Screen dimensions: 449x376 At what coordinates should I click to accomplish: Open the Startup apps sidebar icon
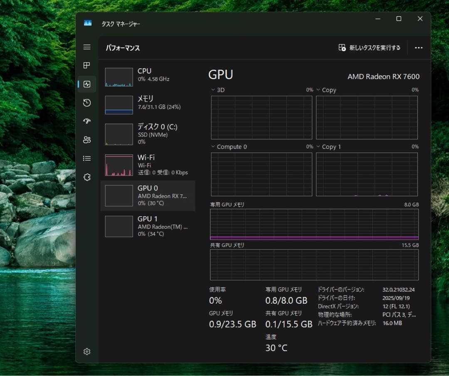point(87,121)
